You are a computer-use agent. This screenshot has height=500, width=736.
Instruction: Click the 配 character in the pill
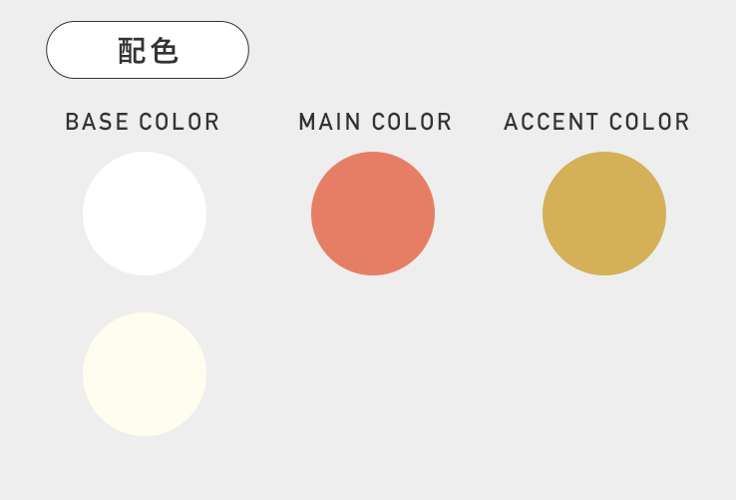click(132, 50)
